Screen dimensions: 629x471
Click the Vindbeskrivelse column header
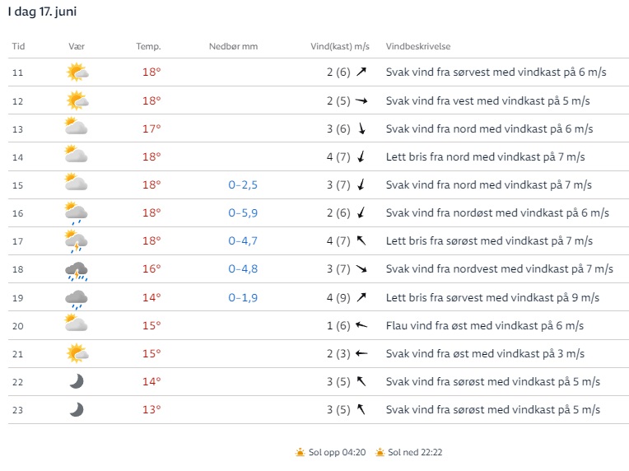tap(418, 46)
